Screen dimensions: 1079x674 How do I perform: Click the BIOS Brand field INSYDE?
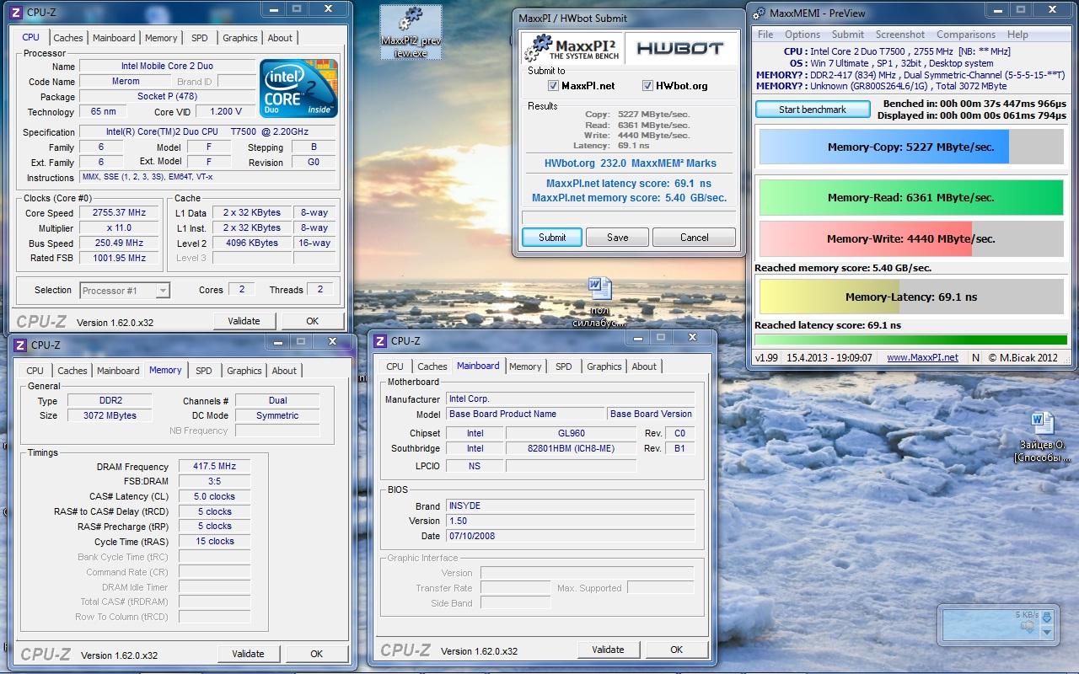570,506
